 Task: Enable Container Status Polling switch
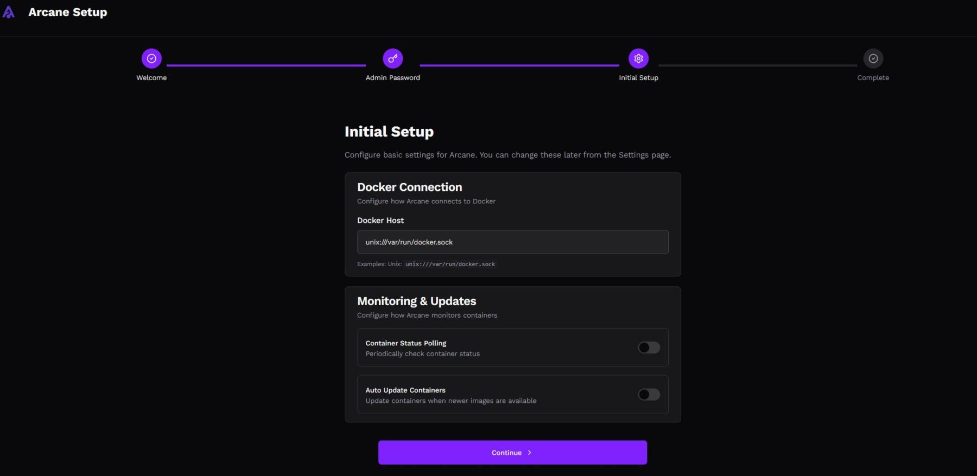coord(649,348)
